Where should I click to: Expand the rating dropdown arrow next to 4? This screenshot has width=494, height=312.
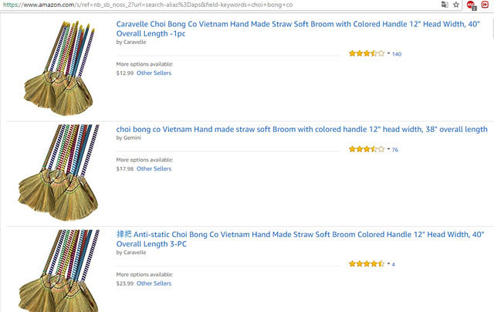coord(388,264)
